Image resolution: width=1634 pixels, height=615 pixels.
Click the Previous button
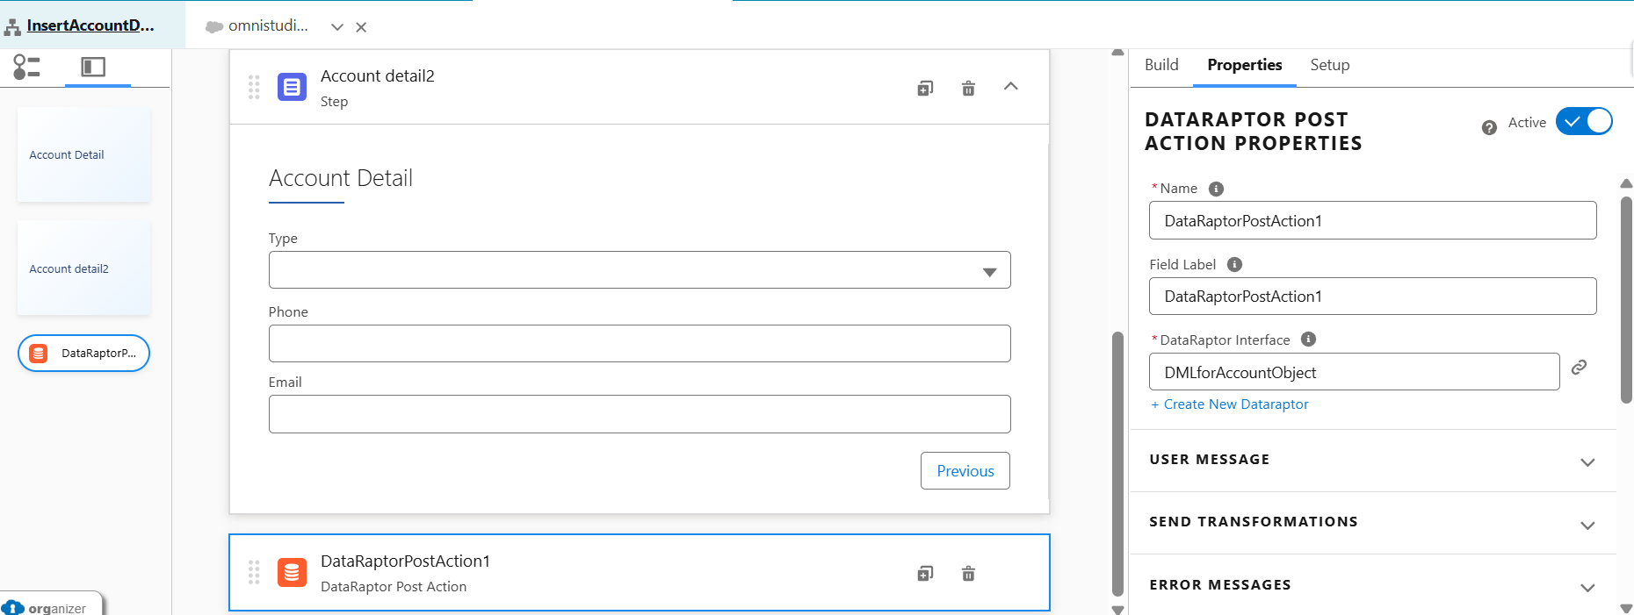(x=965, y=471)
